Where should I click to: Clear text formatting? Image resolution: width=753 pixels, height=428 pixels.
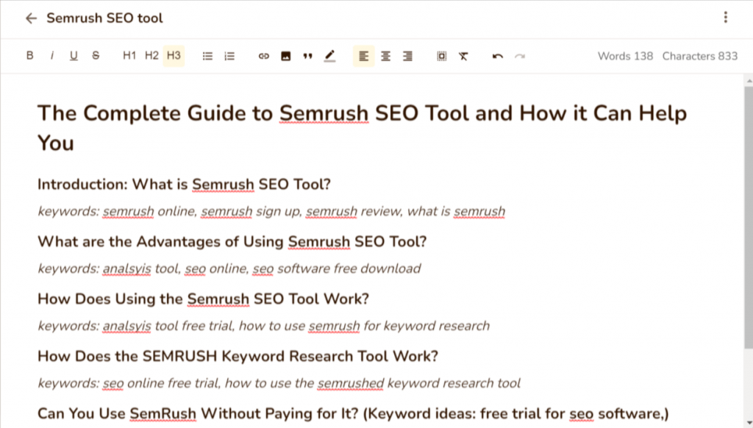click(x=463, y=56)
